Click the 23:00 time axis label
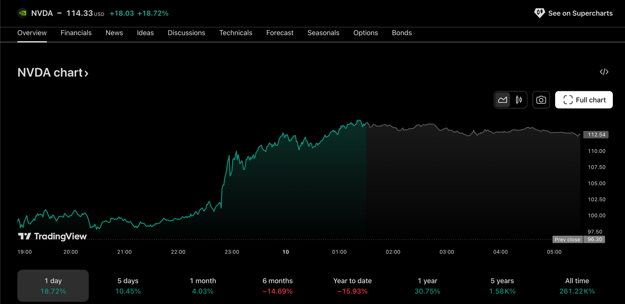Screen dimensions: 625x304 [232, 252]
